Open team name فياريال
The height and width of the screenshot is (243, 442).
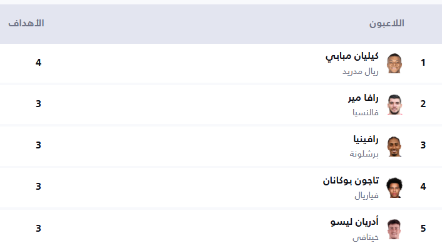pos(366,195)
